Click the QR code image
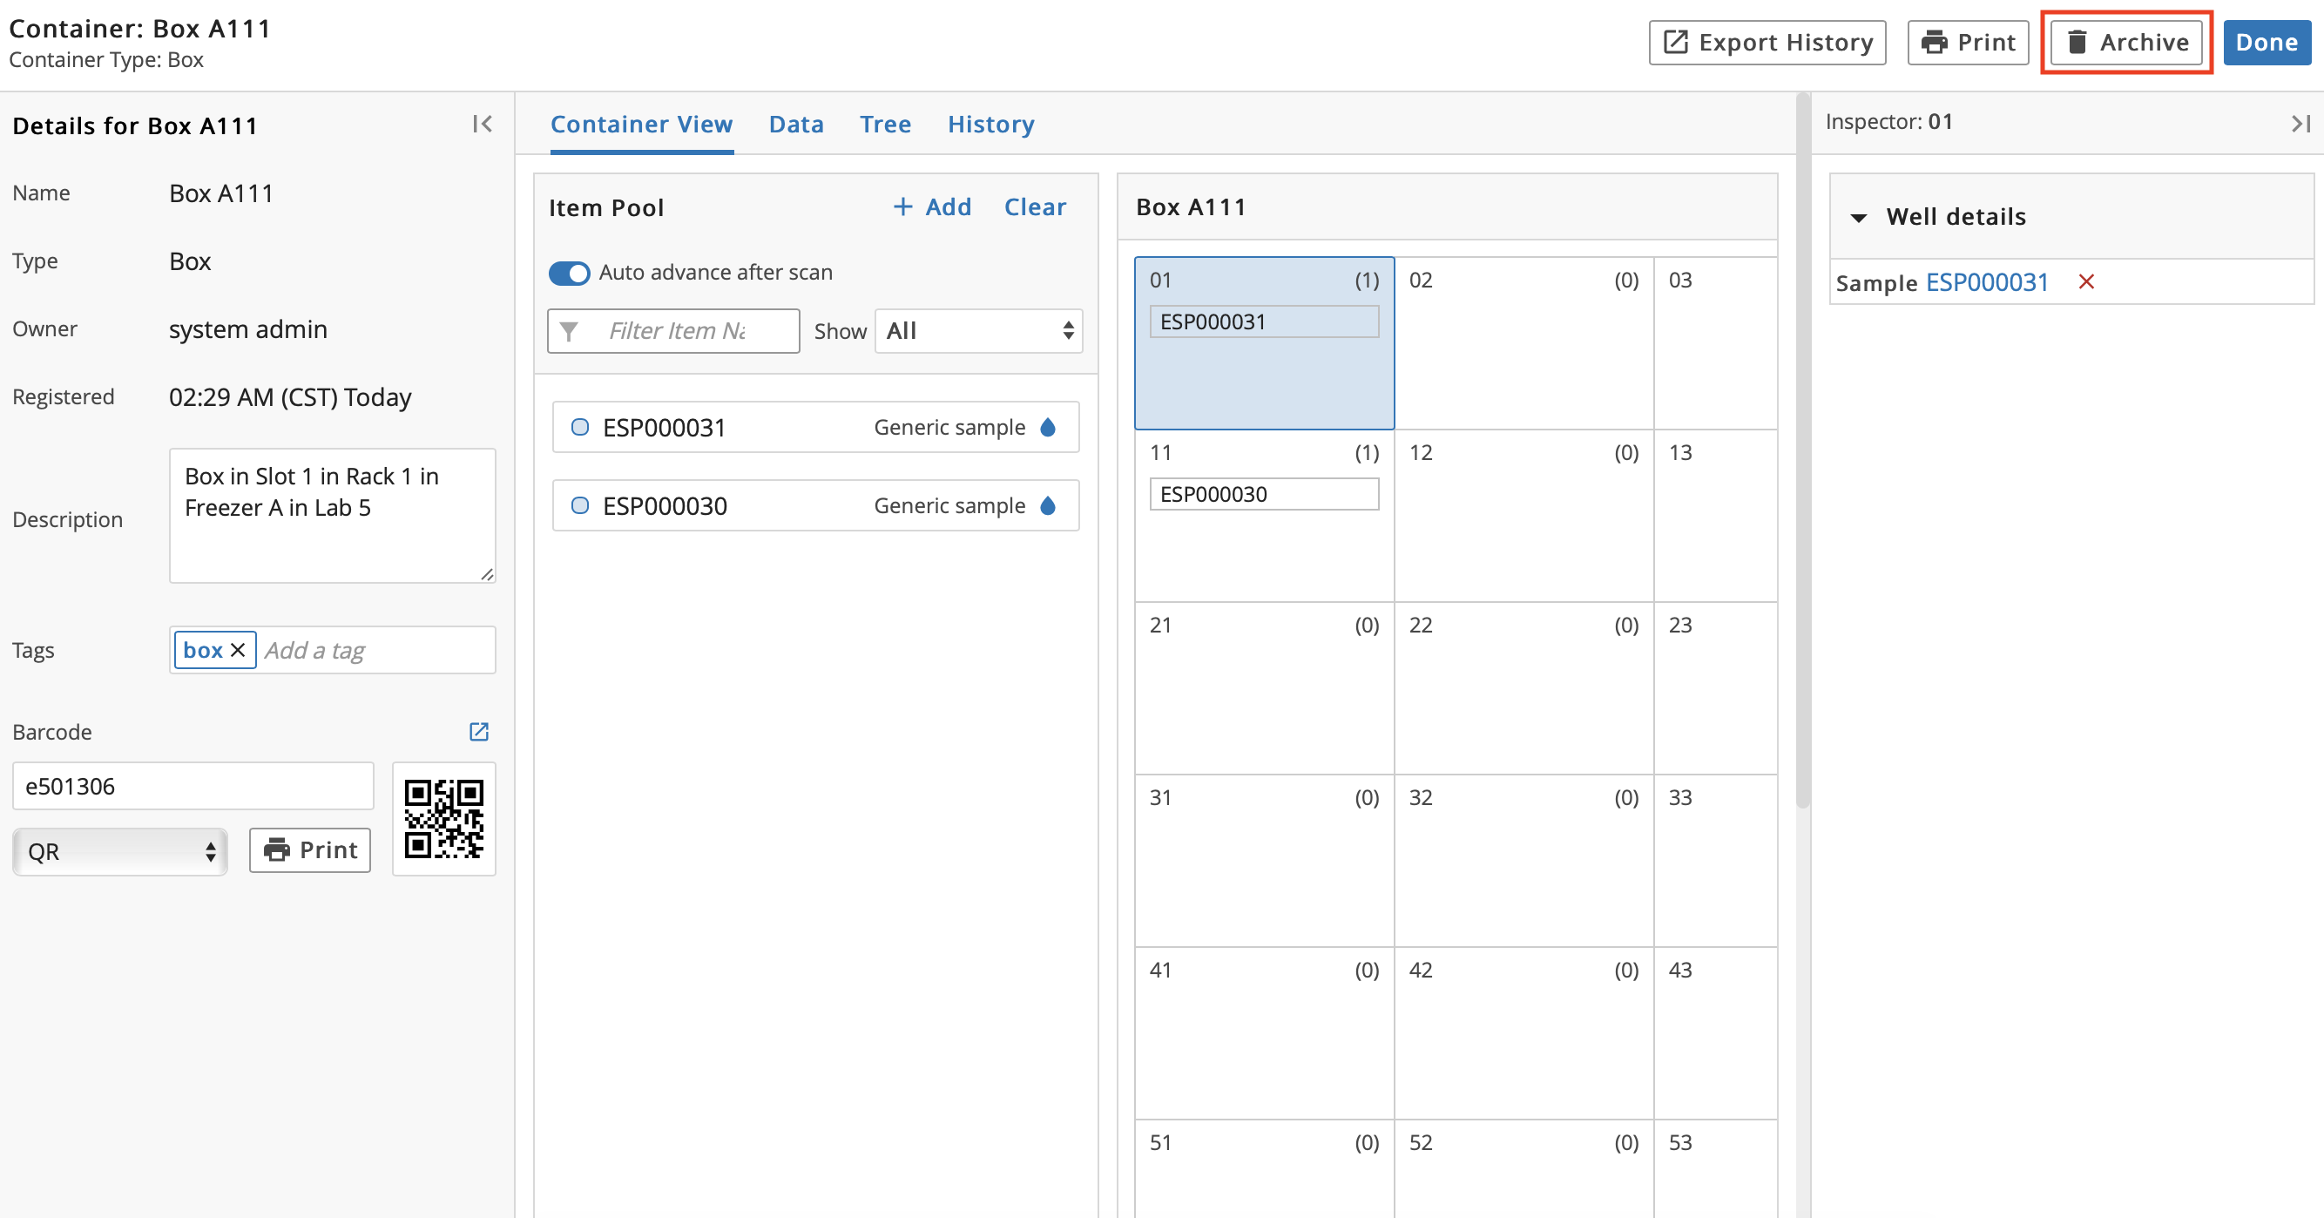Image resolution: width=2324 pixels, height=1218 pixels. click(x=444, y=818)
